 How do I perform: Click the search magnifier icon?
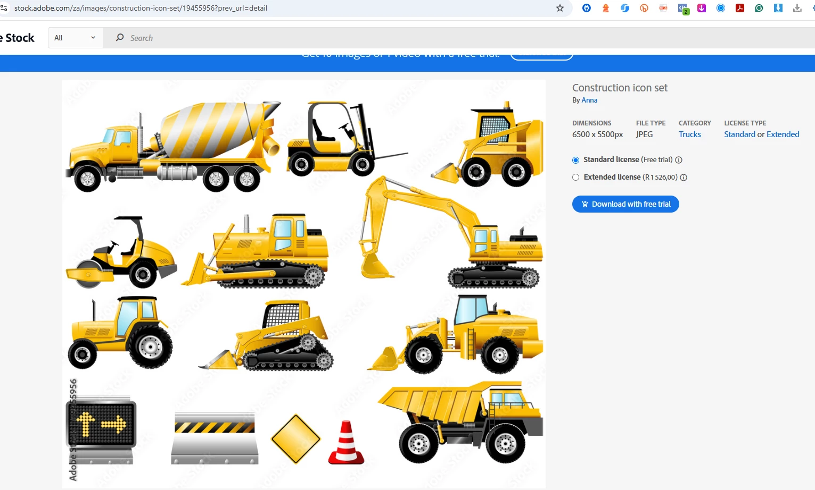120,37
